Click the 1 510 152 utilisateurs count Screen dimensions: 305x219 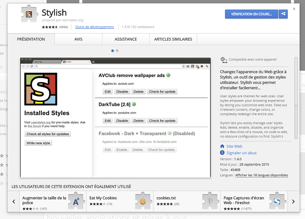(x=138, y=27)
